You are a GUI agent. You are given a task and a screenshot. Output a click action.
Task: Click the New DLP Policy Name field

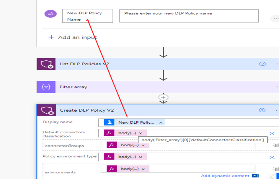(x=87, y=16)
